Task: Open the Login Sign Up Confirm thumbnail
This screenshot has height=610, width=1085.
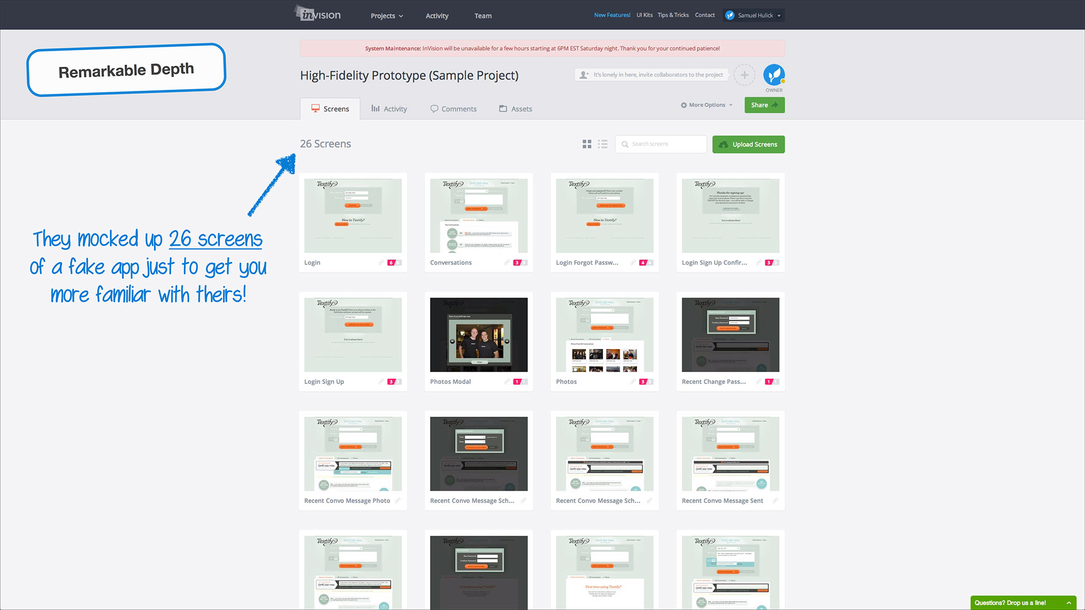Action: [x=730, y=216]
